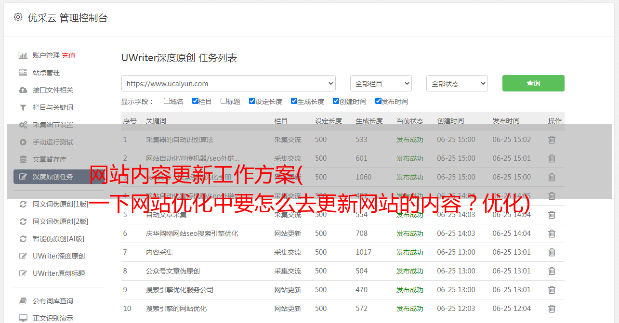Click the filter icon for 栏目与关键词
The image size is (619, 323).
tap(23, 107)
